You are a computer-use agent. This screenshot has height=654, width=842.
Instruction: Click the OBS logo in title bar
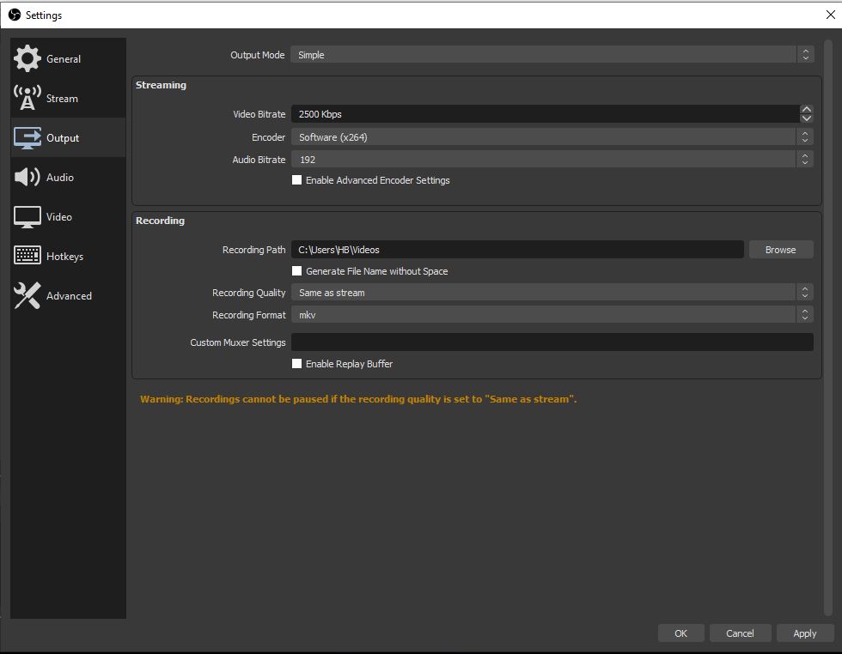pos(14,15)
